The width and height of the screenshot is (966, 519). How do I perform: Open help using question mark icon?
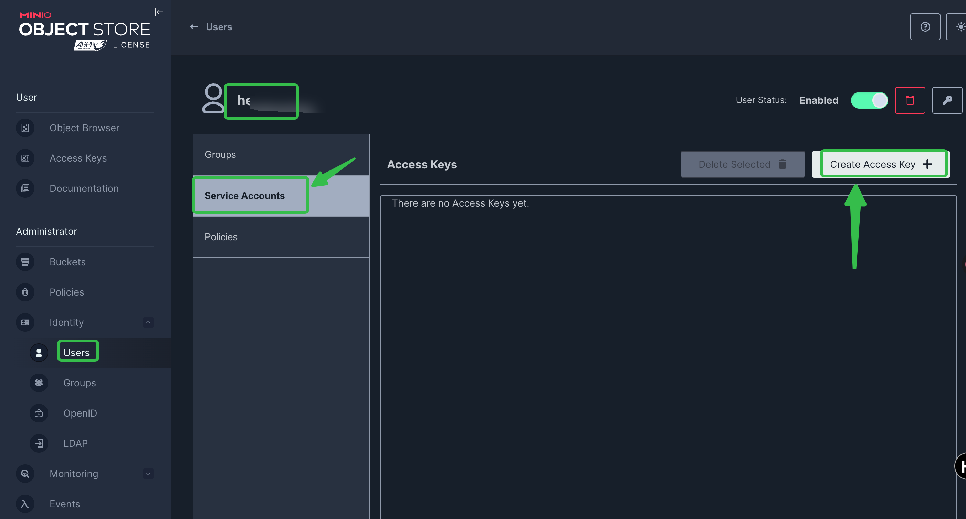[925, 27]
